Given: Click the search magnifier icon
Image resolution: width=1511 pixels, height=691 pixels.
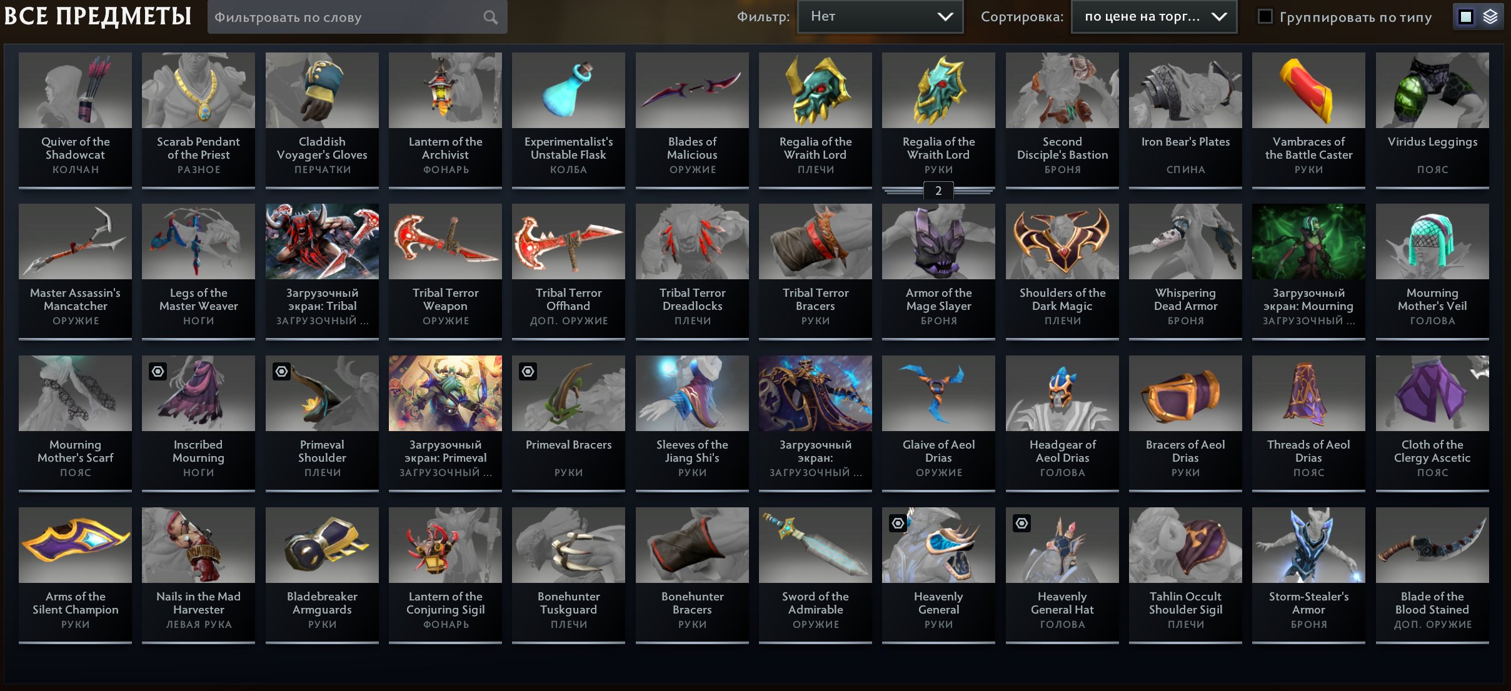Looking at the screenshot, I should (491, 17).
